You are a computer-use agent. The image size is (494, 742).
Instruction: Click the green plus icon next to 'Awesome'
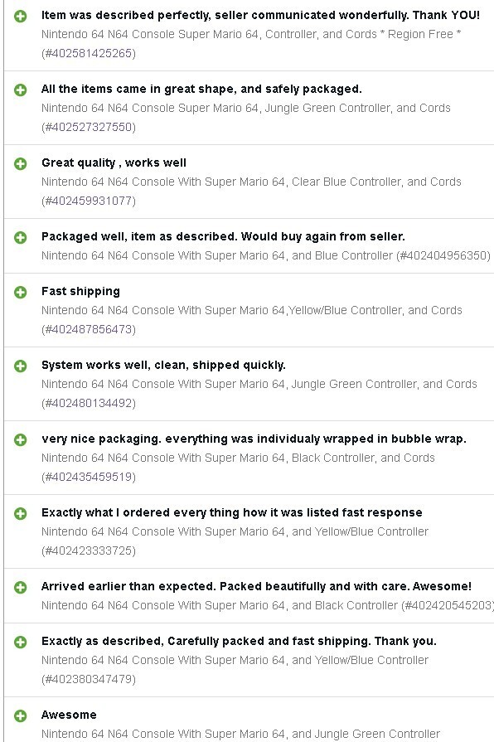point(21,715)
